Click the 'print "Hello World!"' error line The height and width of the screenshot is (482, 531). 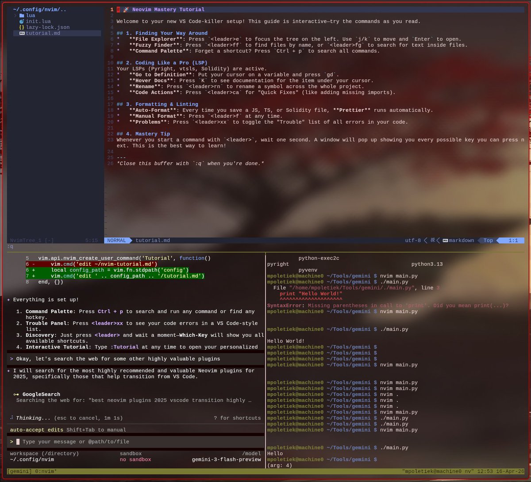click(311, 294)
